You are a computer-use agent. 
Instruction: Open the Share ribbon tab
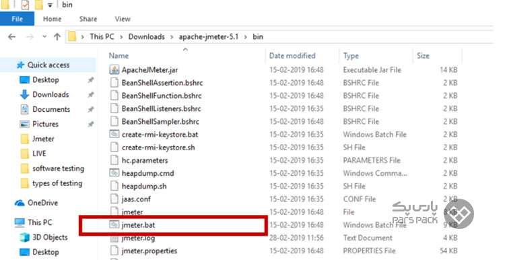[88, 19]
